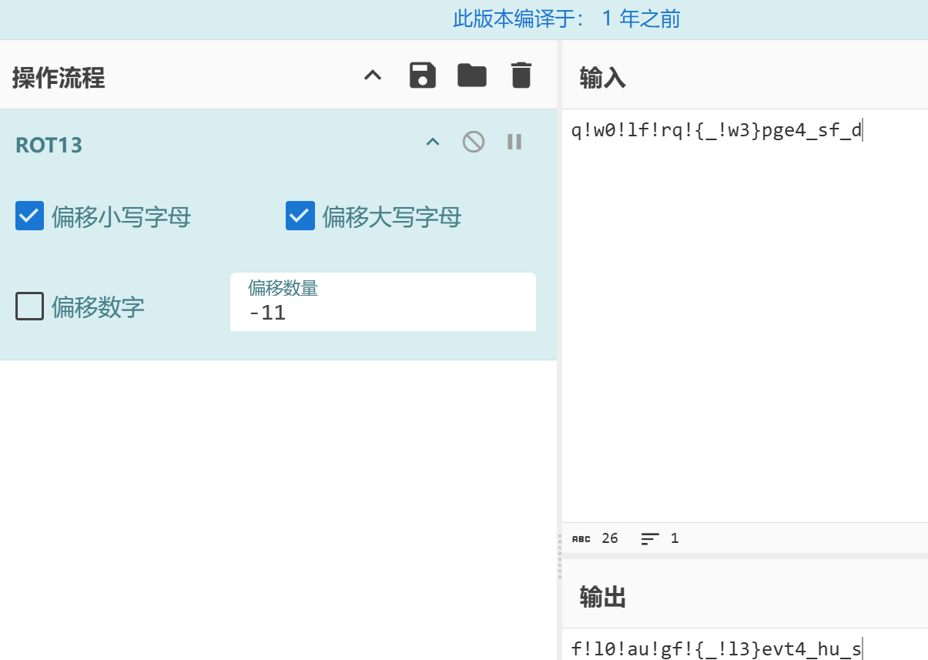Click inside the input text area

(743, 308)
